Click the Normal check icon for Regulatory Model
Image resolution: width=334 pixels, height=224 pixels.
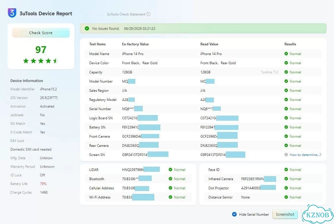[286, 100]
